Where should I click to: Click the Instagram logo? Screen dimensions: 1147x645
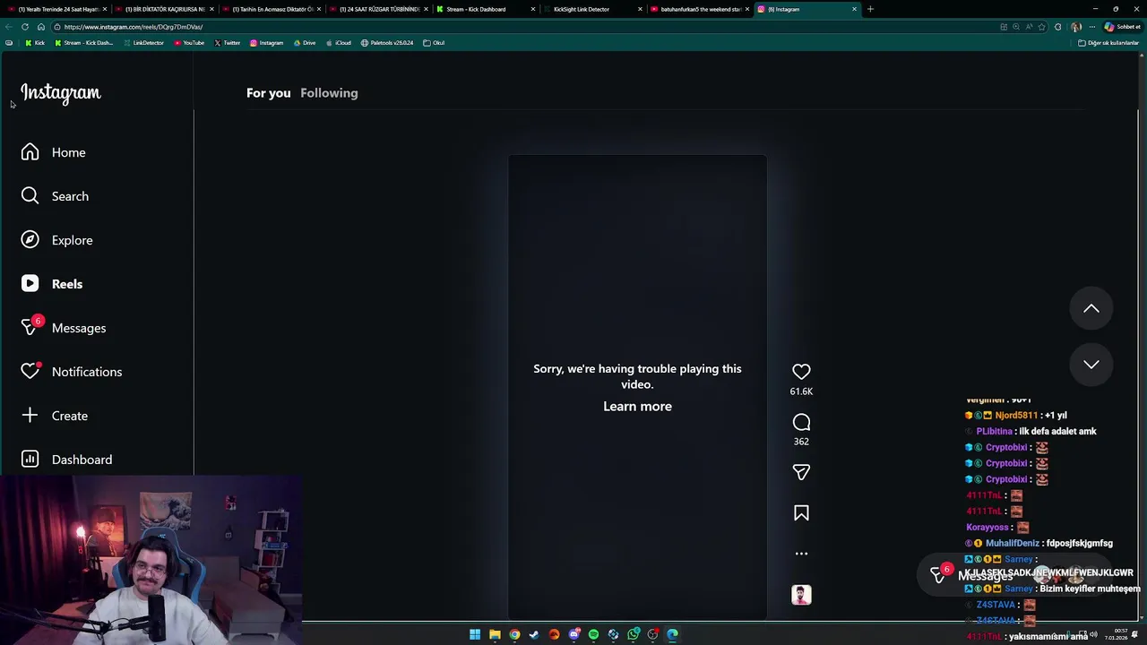61,93
